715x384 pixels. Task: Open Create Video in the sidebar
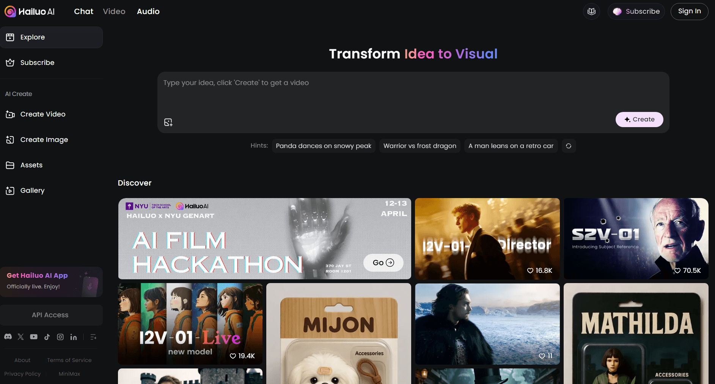coord(51,114)
